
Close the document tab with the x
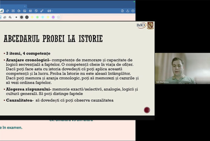coord(24,6)
